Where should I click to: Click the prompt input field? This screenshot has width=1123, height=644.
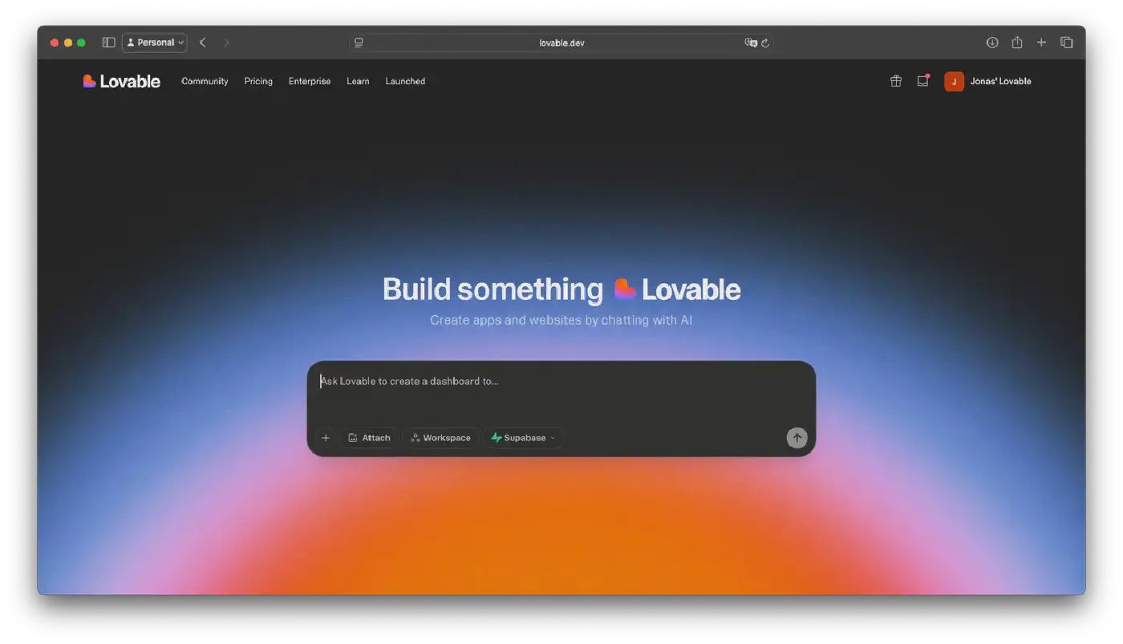[561, 382]
